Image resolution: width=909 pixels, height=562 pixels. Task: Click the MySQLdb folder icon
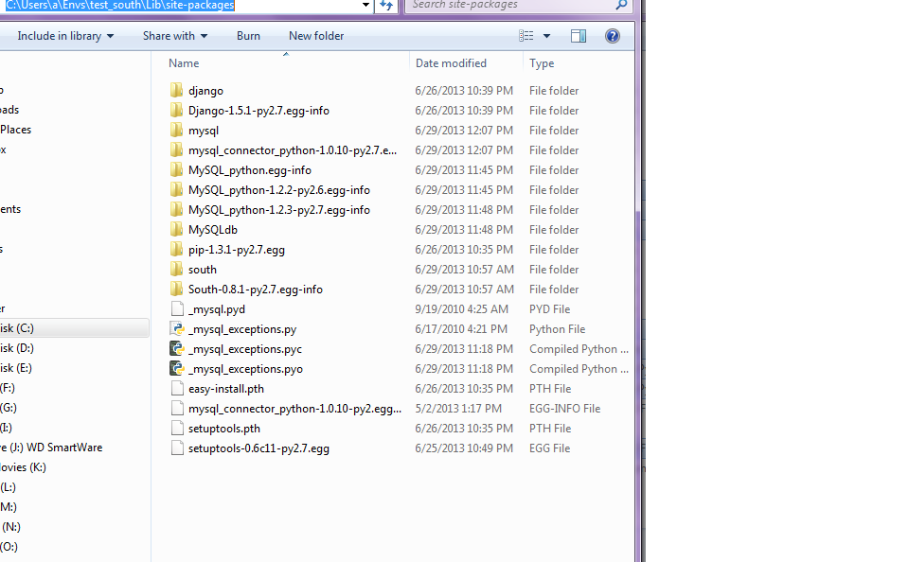tap(177, 229)
